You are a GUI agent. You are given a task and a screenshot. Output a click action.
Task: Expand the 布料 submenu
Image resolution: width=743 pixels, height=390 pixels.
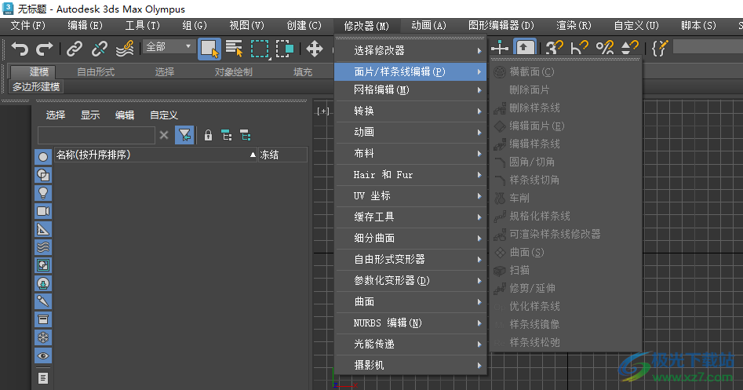(x=410, y=154)
